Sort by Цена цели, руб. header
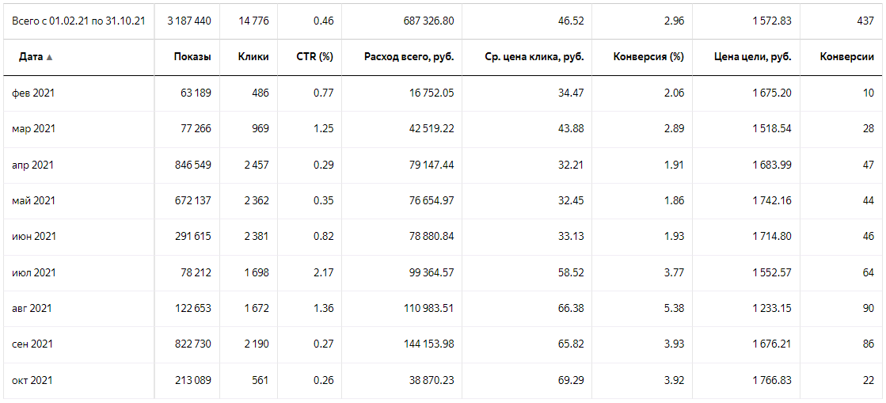Viewport: 886px width, 403px height. coord(753,57)
